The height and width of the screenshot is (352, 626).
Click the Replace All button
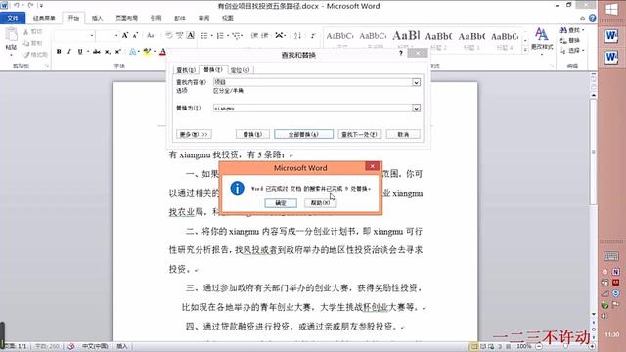[303, 135]
